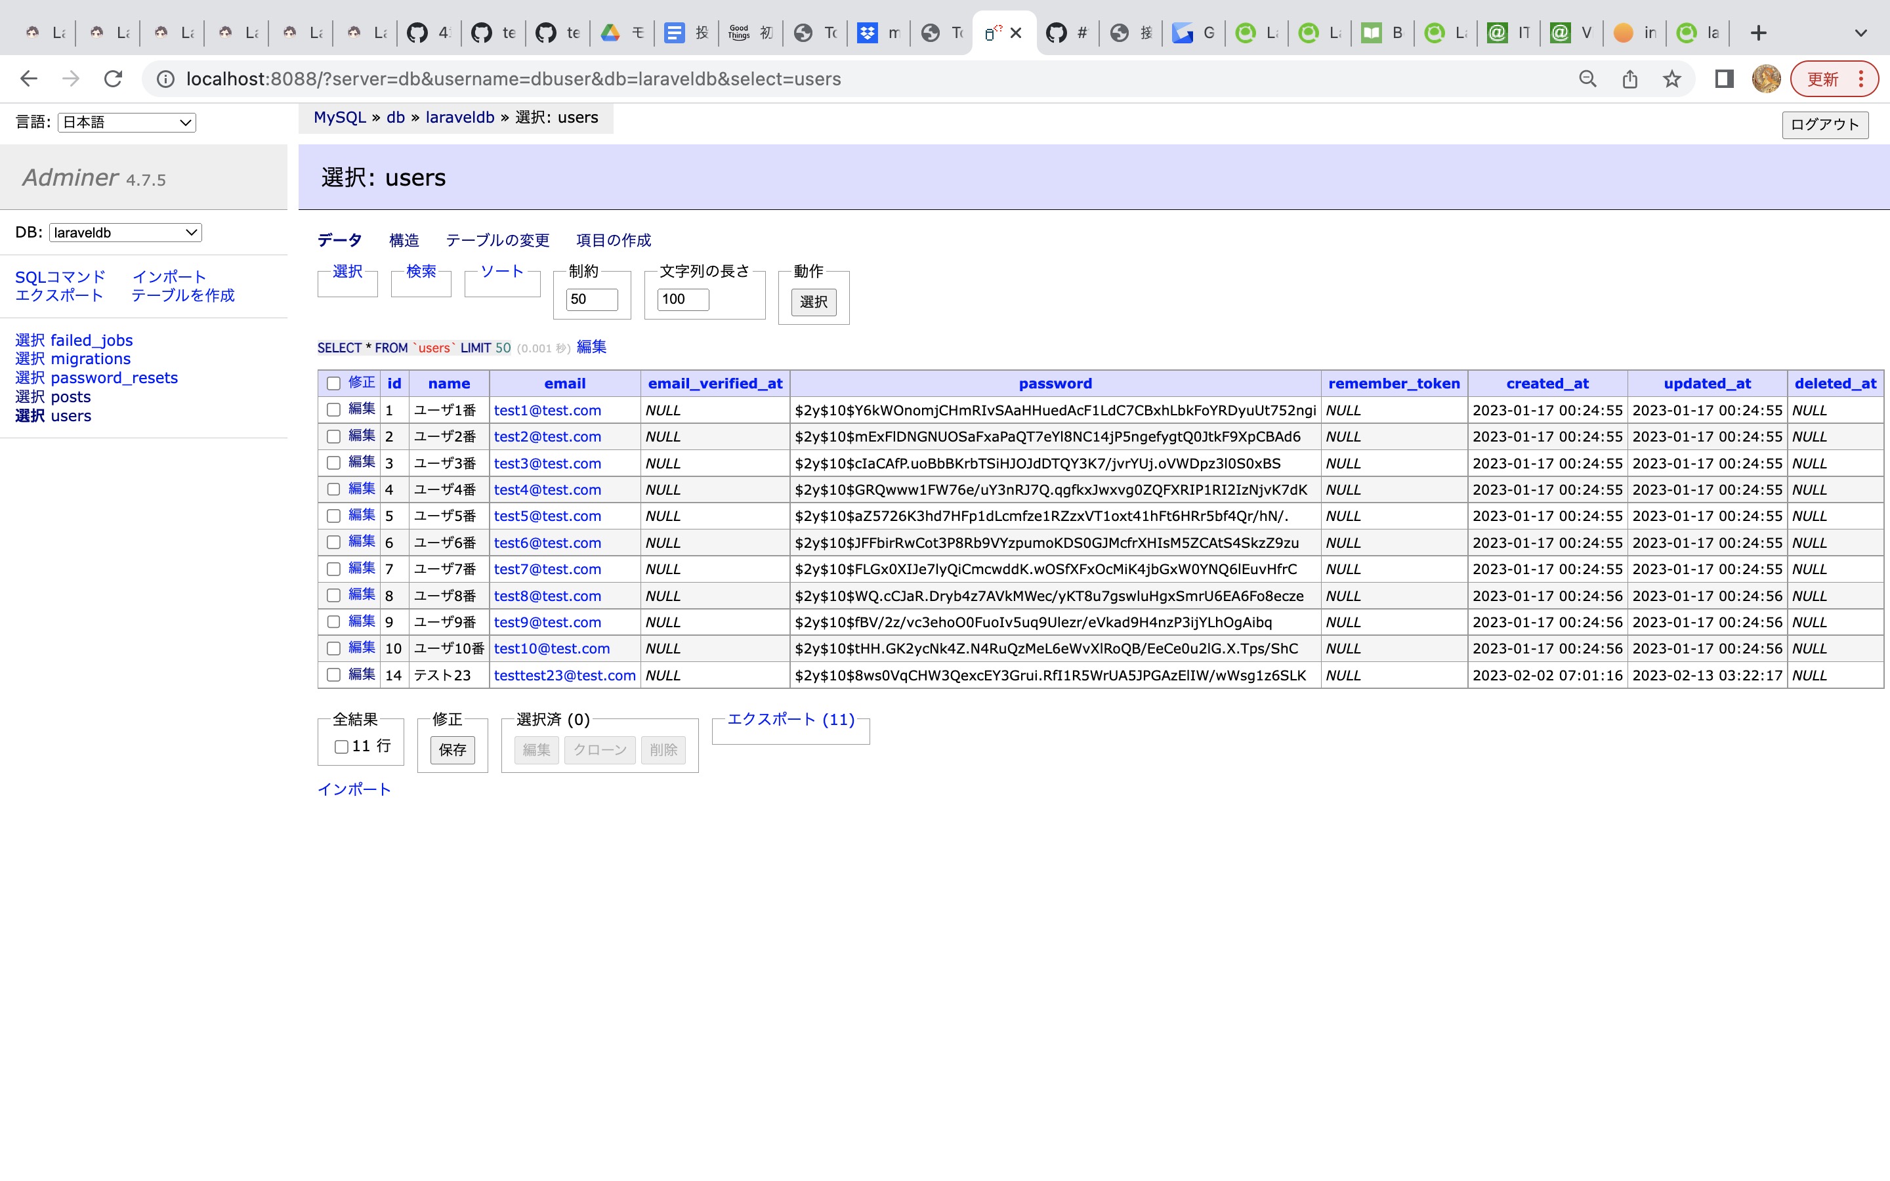
Task: Reload the page with the refresh icon
Action: tap(114, 78)
